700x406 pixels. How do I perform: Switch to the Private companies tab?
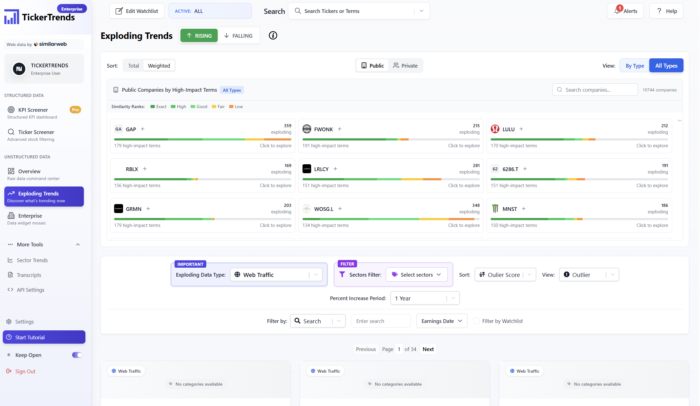[405, 66]
